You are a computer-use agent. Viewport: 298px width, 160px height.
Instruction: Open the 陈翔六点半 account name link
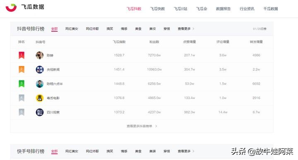coord(55,84)
